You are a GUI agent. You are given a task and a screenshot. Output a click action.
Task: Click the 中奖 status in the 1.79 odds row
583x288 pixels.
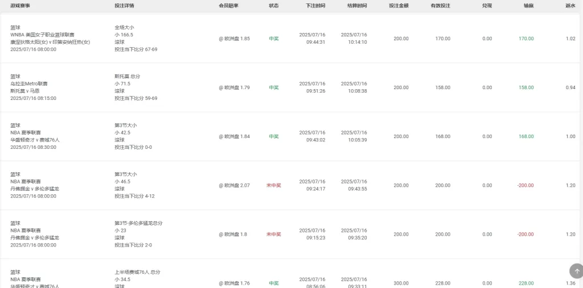(274, 87)
